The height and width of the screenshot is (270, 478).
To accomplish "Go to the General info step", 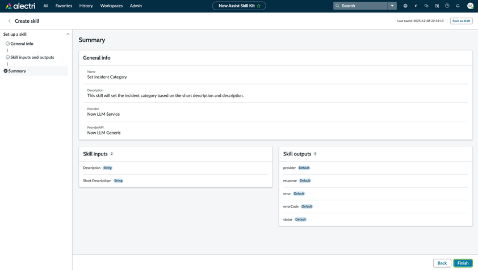I will tap(22, 44).
